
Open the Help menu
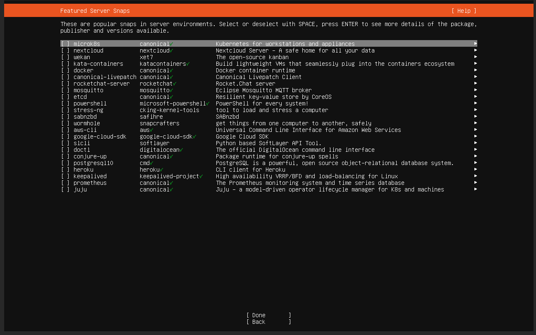point(464,10)
